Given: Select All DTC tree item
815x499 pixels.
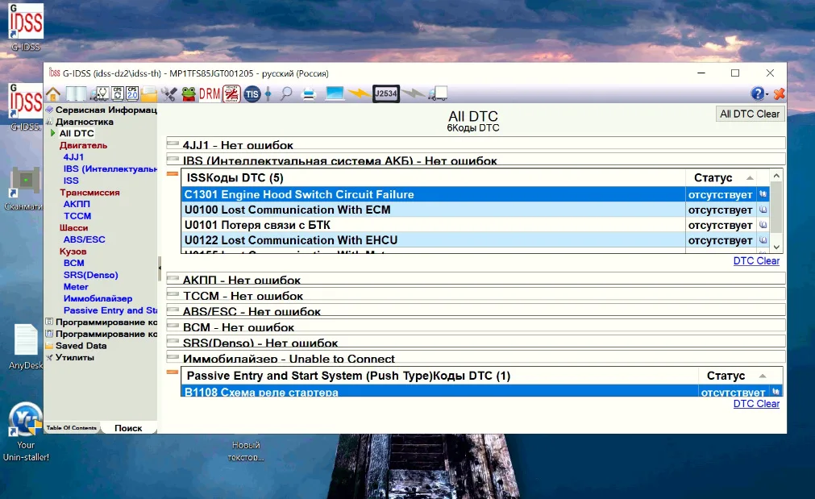Looking at the screenshot, I should click(77, 134).
